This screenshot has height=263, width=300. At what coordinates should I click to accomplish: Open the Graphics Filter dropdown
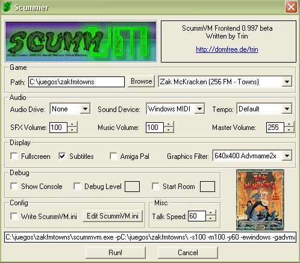pos(287,156)
